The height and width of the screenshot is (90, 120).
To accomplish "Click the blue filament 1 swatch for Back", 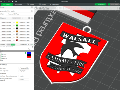I will [29, 53].
